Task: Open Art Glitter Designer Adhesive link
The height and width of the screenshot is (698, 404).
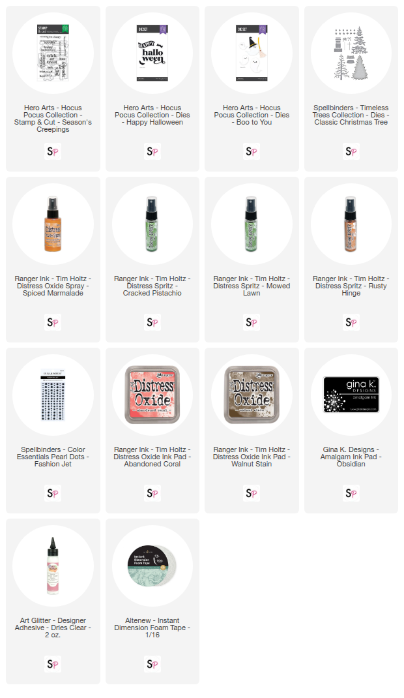Action: [x=53, y=628]
